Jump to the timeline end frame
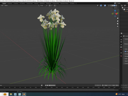This screenshot has width=128, height=96. point(55,85)
